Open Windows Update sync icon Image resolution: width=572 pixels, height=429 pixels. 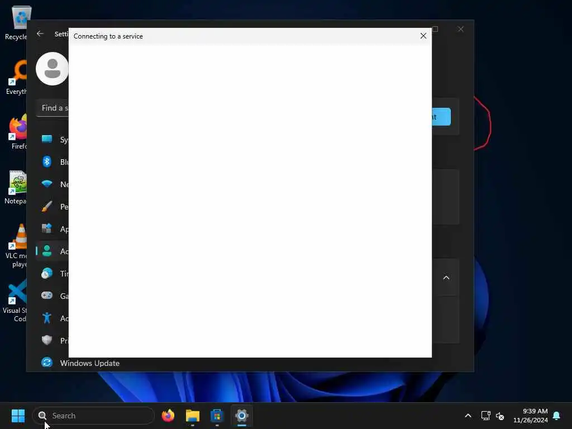tap(47, 362)
